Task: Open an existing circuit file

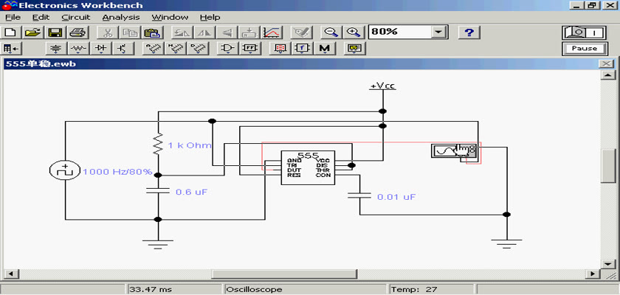Action: (33, 32)
